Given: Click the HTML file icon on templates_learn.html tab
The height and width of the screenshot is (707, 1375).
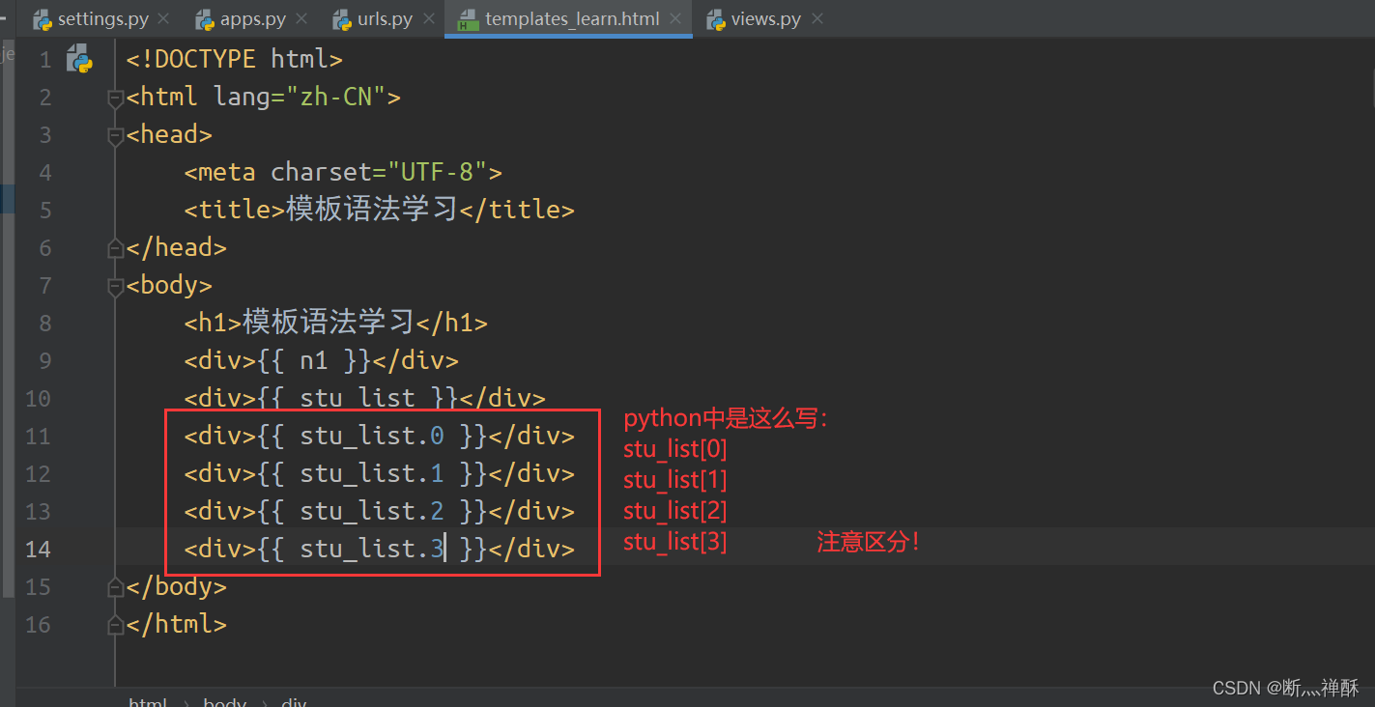Looking at the screenshot, I should point(469,19).
